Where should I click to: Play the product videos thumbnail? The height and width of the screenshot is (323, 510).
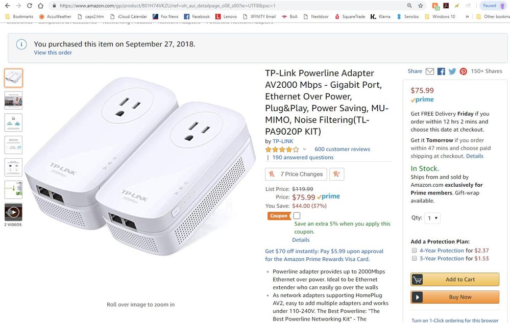coord(13,212)
